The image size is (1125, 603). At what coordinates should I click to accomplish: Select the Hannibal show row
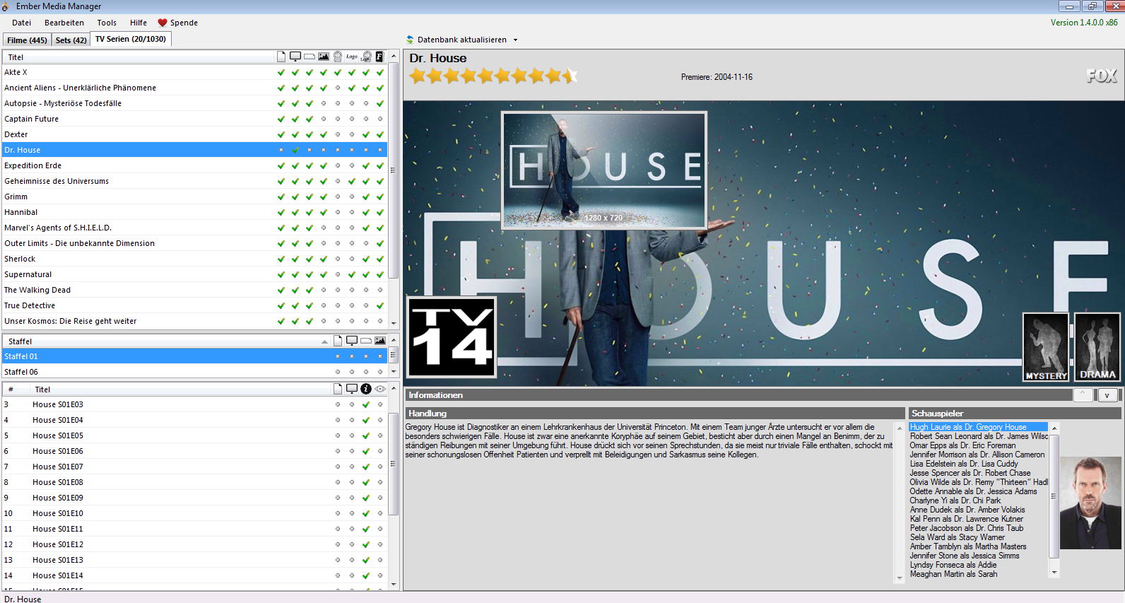pyautogui.click(x=194, y=212)
